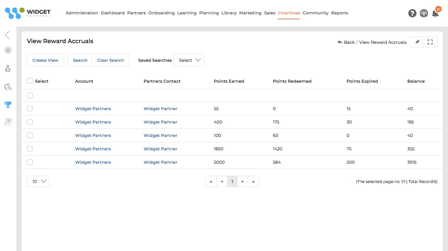Open the Planning menu
Screen dimensions: 448x251
tap(209, 13)
